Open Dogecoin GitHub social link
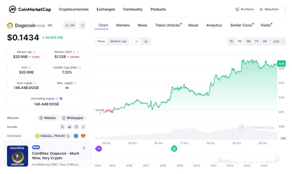This screenshot has width=292, height=174. [76, 127]
